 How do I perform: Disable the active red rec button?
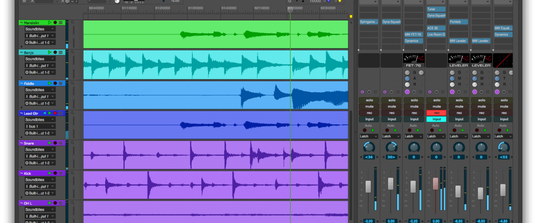(436, 113)
